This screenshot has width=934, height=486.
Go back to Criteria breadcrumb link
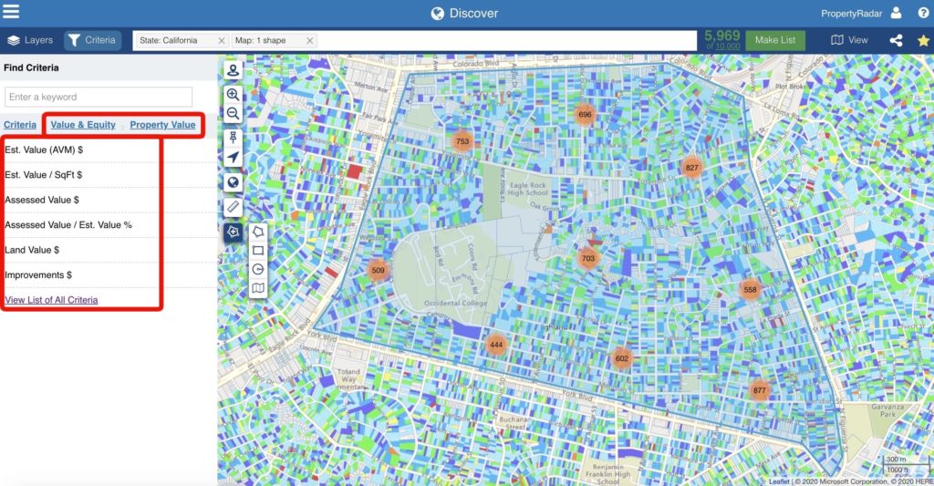point(20,125)
